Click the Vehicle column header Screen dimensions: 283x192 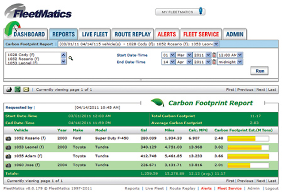pos(21,130)
